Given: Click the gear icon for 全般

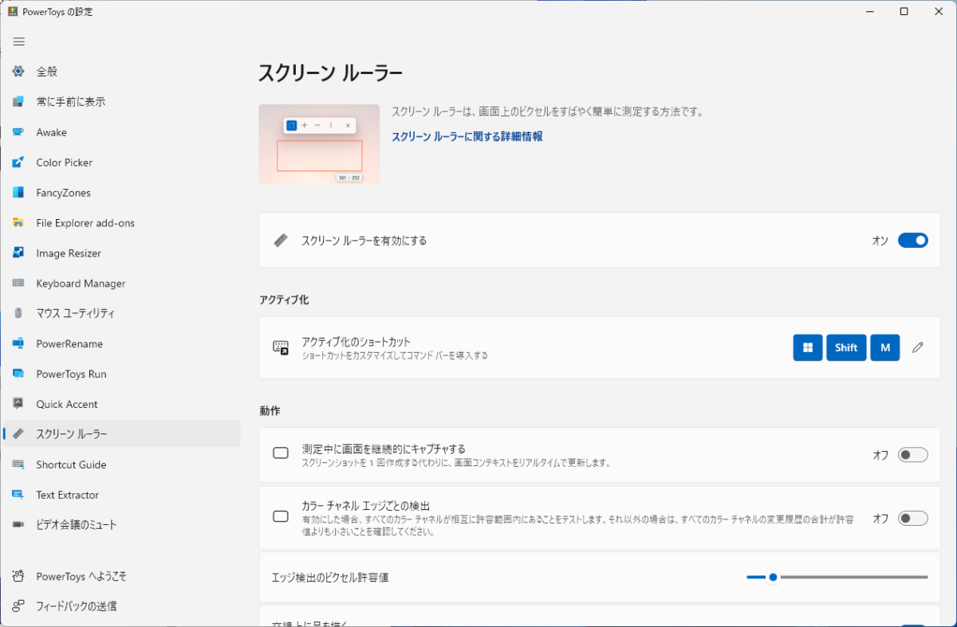Looking at the screenshot, I should click(18, 72).
